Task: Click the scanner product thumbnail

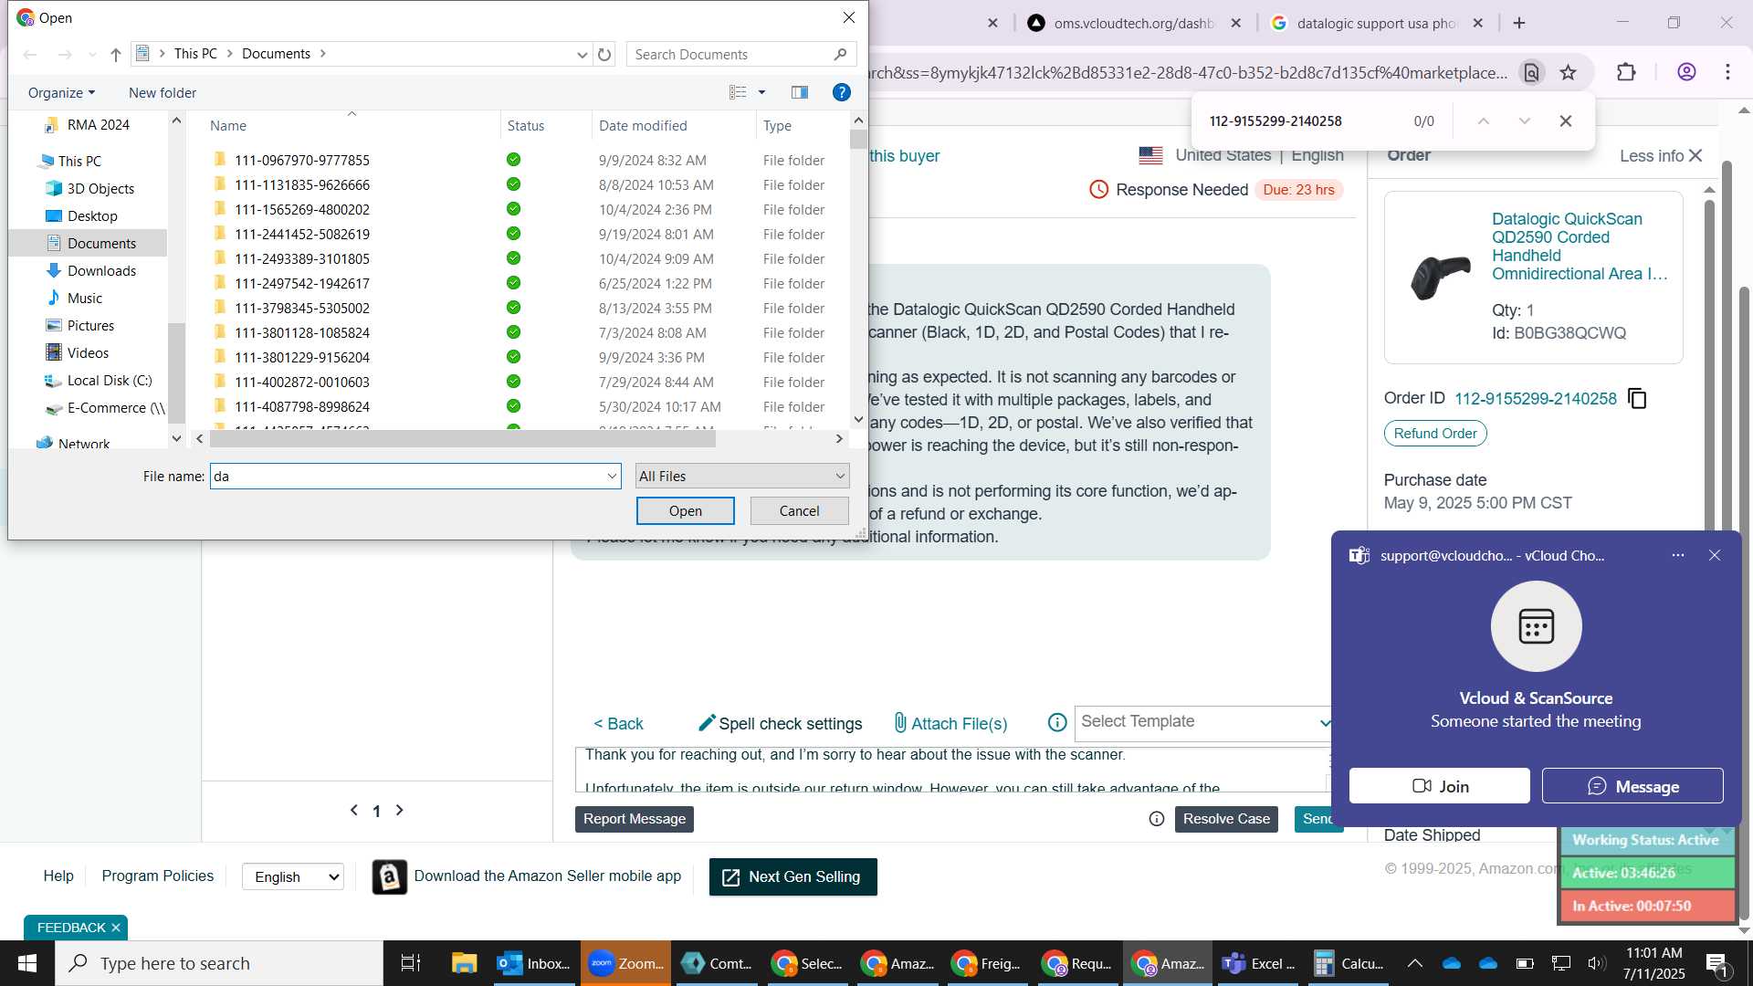Action: (x=1441, y=277)
